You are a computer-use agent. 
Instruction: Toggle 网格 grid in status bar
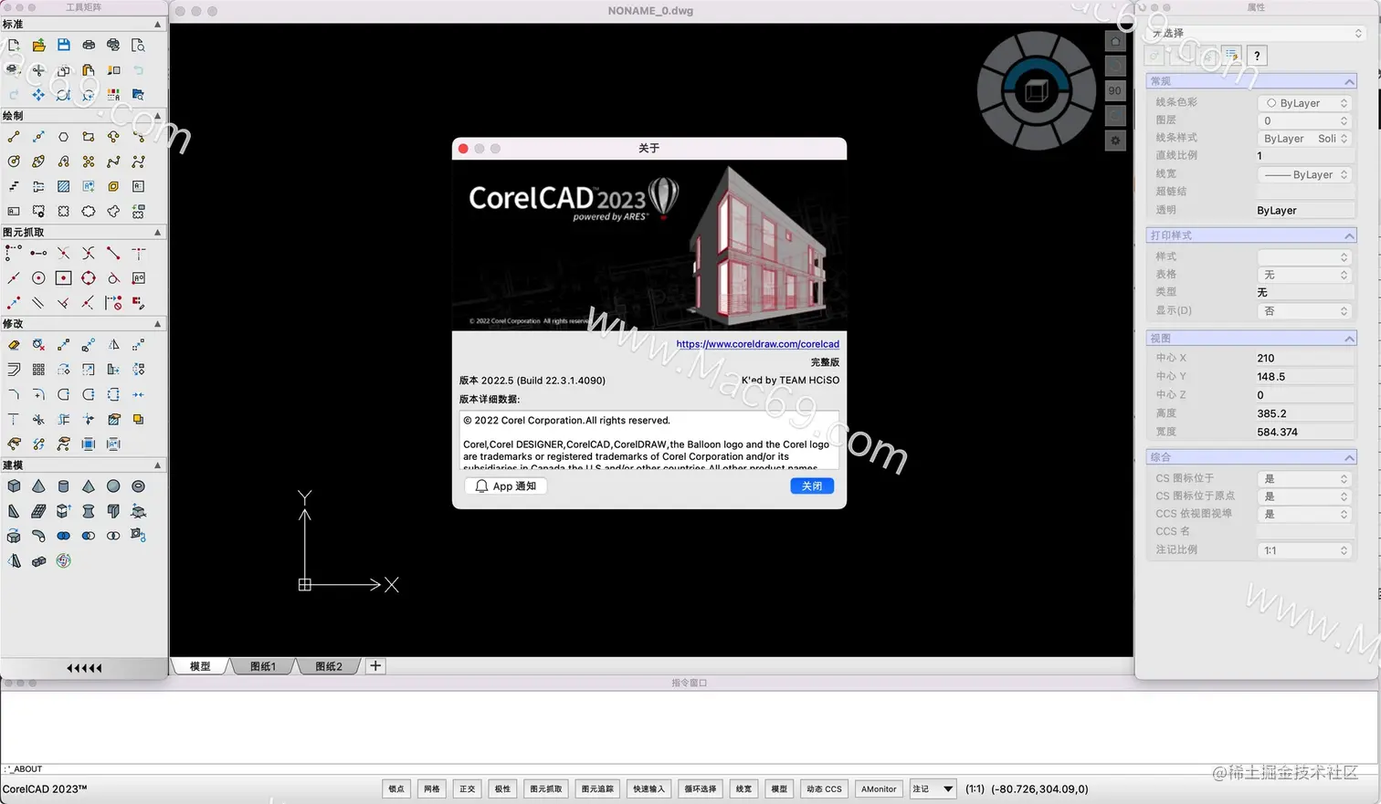coord(432,788)
